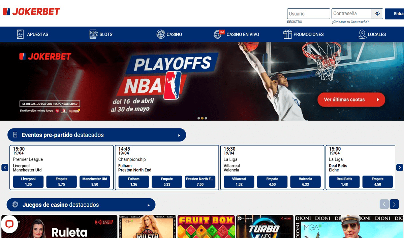Click the Casino roulette chip icon
This screenshot has height=238, width=404.
click(161, 34)
